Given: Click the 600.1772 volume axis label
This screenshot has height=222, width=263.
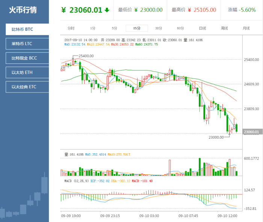Looking at the screenshot, I should click(251, 159).
